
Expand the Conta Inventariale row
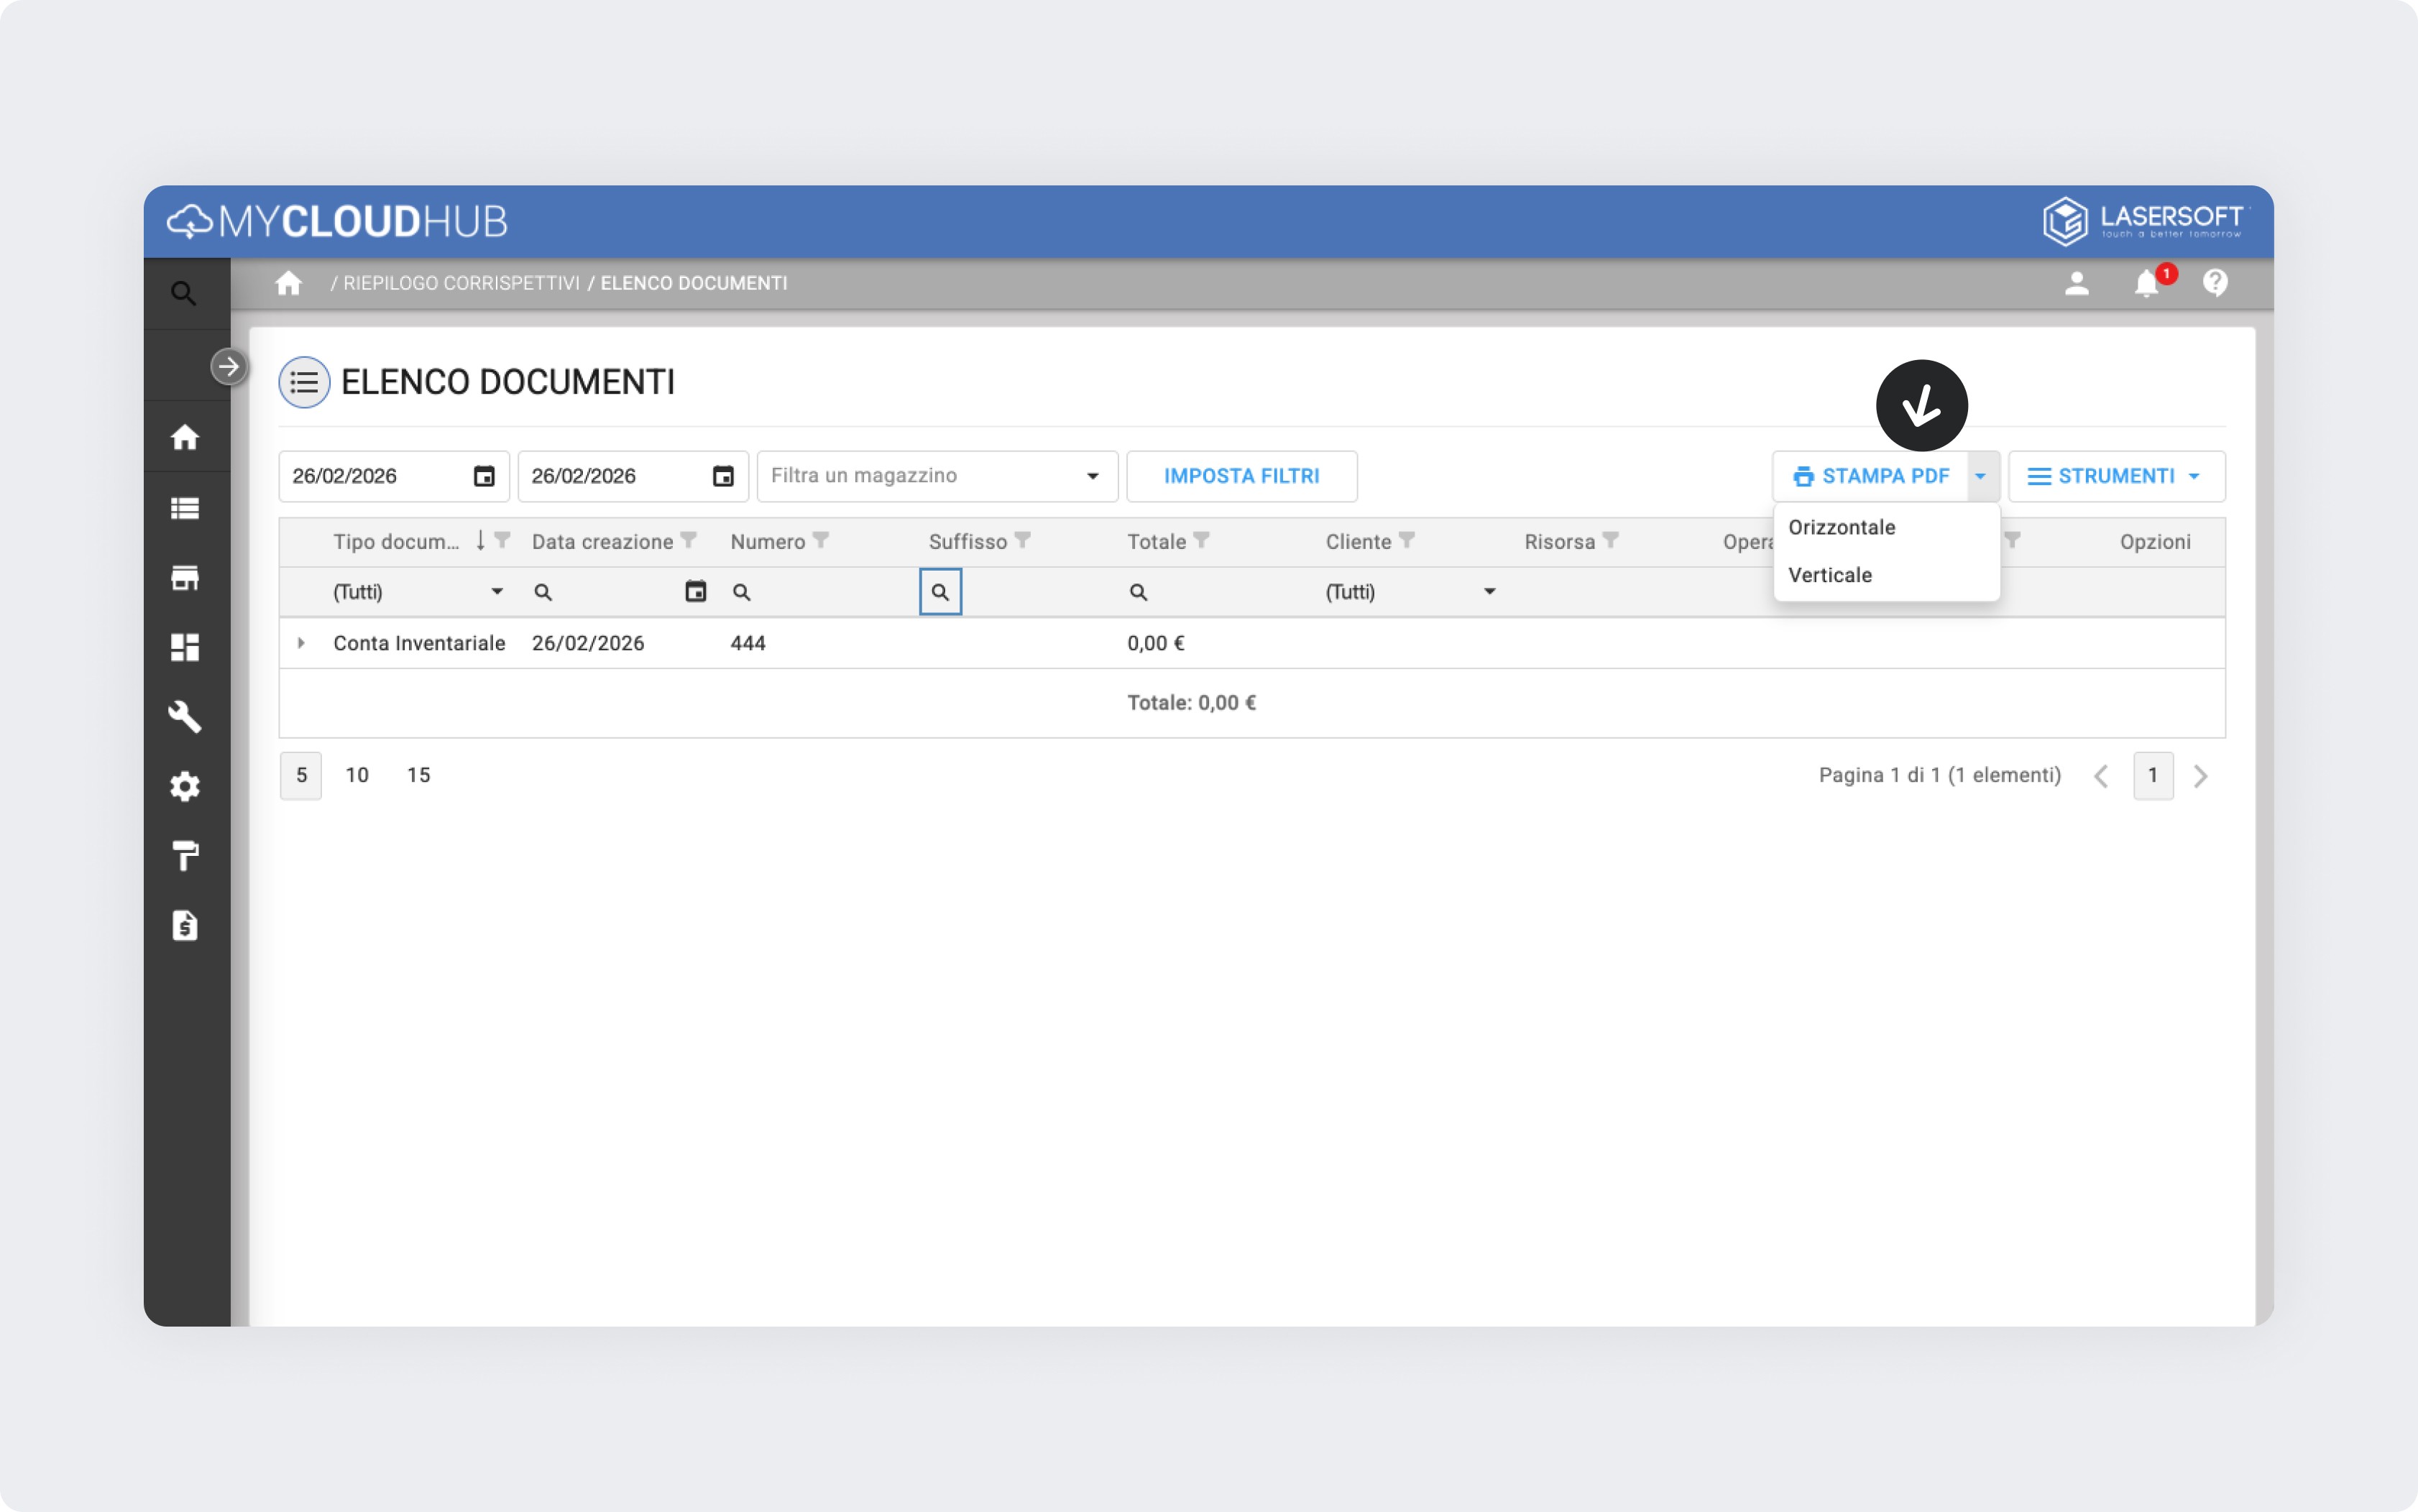(x=301, y=643)
